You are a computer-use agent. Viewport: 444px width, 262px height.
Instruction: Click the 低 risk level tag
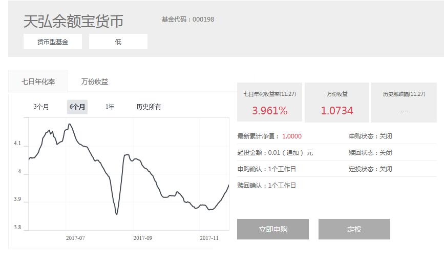(118, 42)
